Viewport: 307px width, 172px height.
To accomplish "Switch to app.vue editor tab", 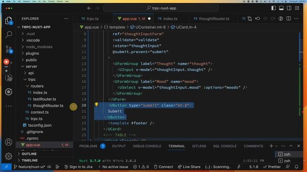I will tap(134, 19).
